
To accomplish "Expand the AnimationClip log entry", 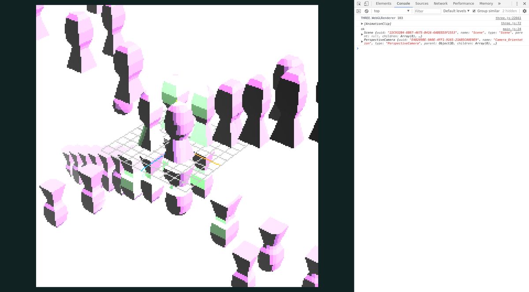I will pyautogui.click(x=362, y=23).
